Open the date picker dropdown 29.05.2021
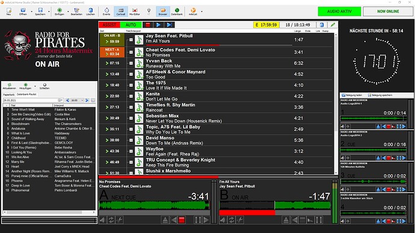The height and width of the screenshot is (233, 415). coord(60,100)
